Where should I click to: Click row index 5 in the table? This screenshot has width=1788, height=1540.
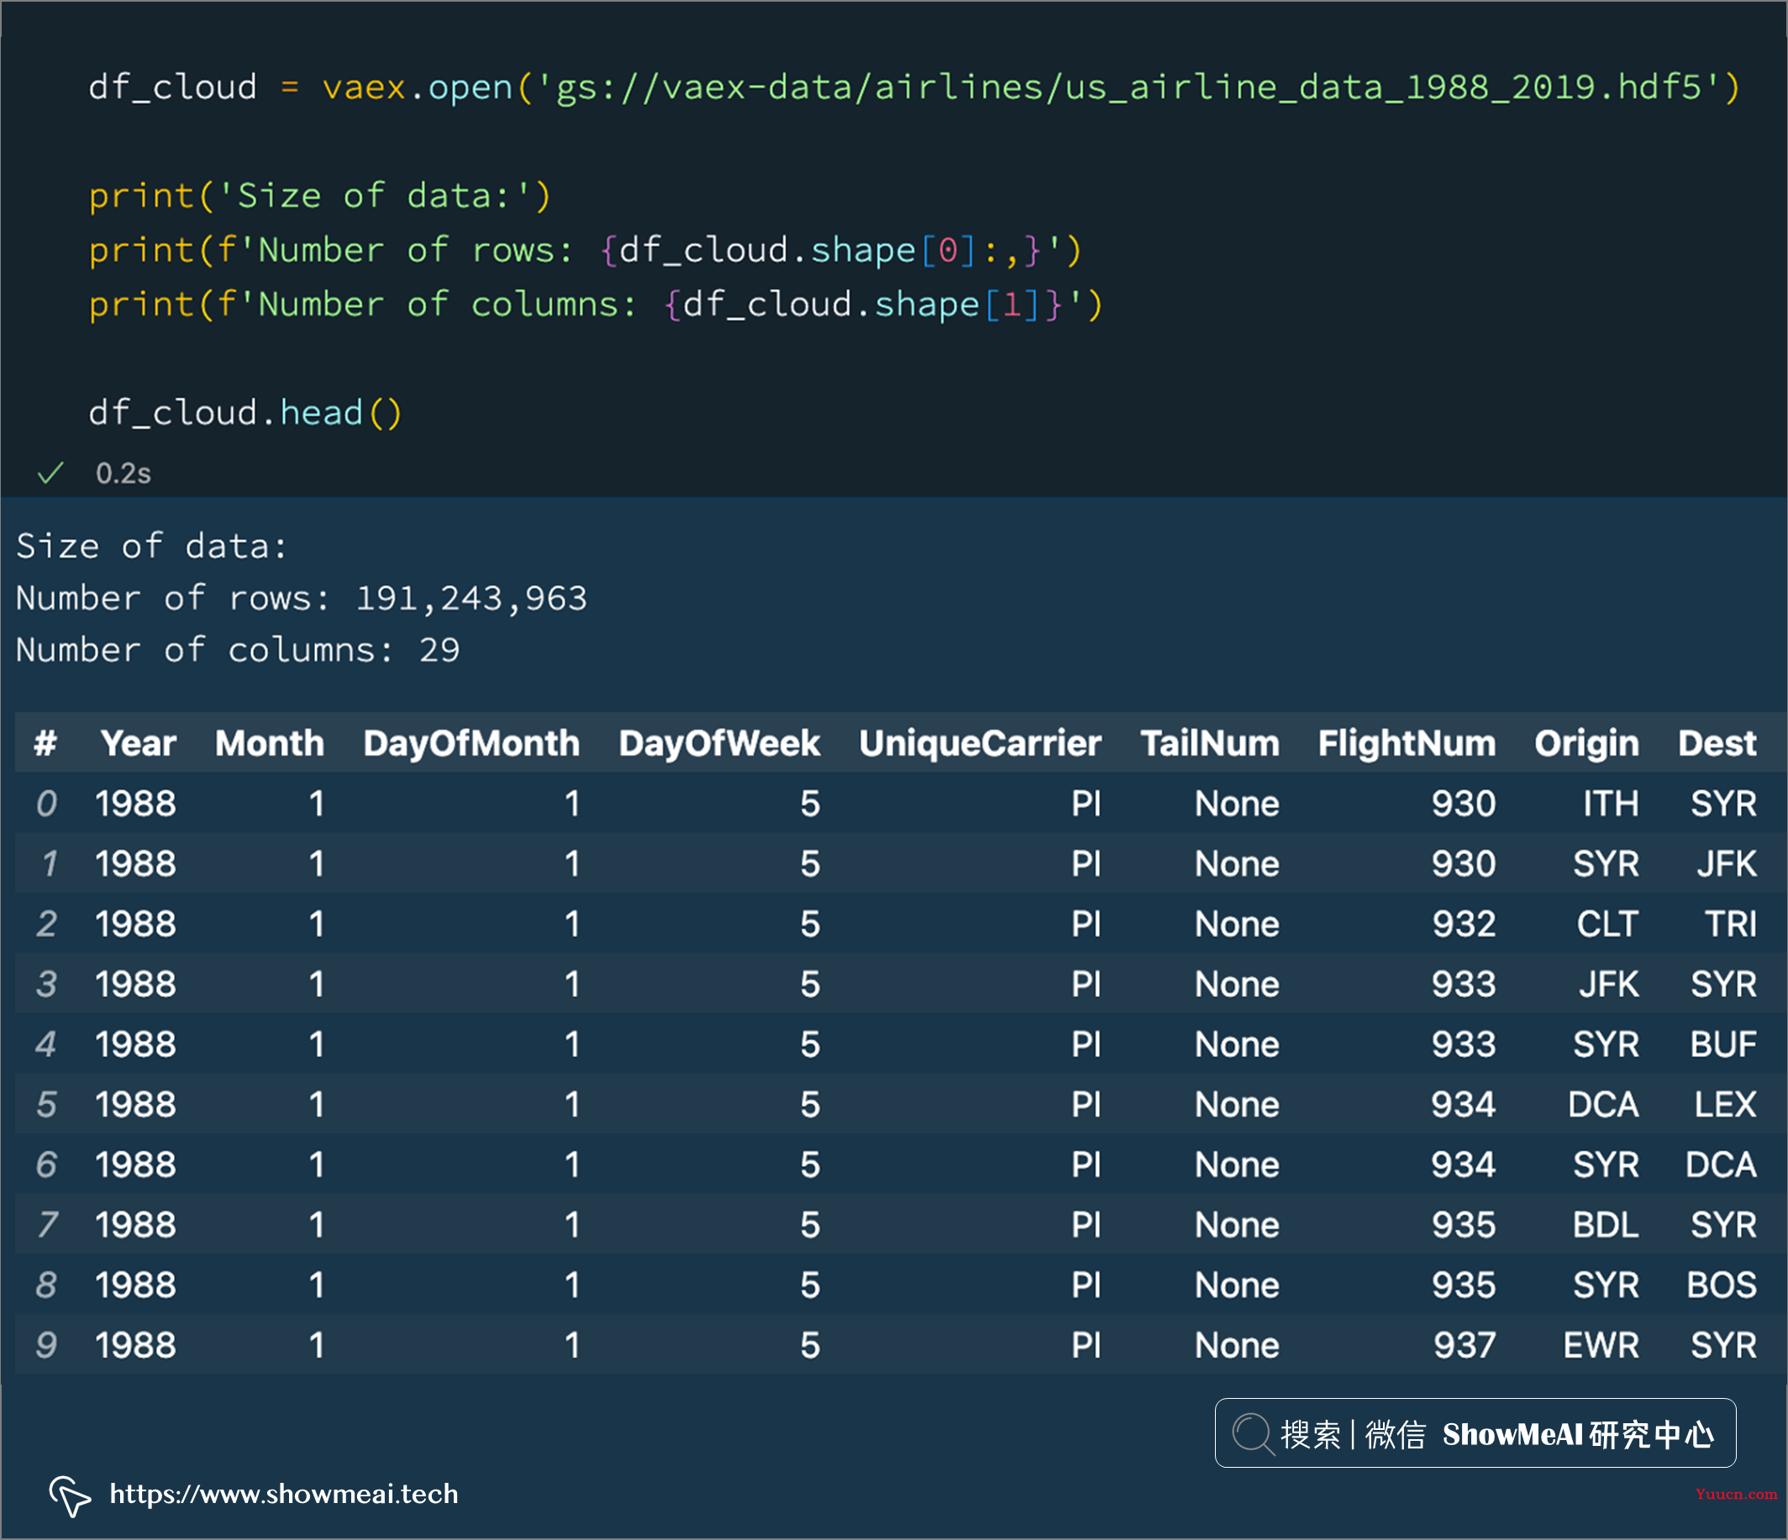[x=46, y=1104]
